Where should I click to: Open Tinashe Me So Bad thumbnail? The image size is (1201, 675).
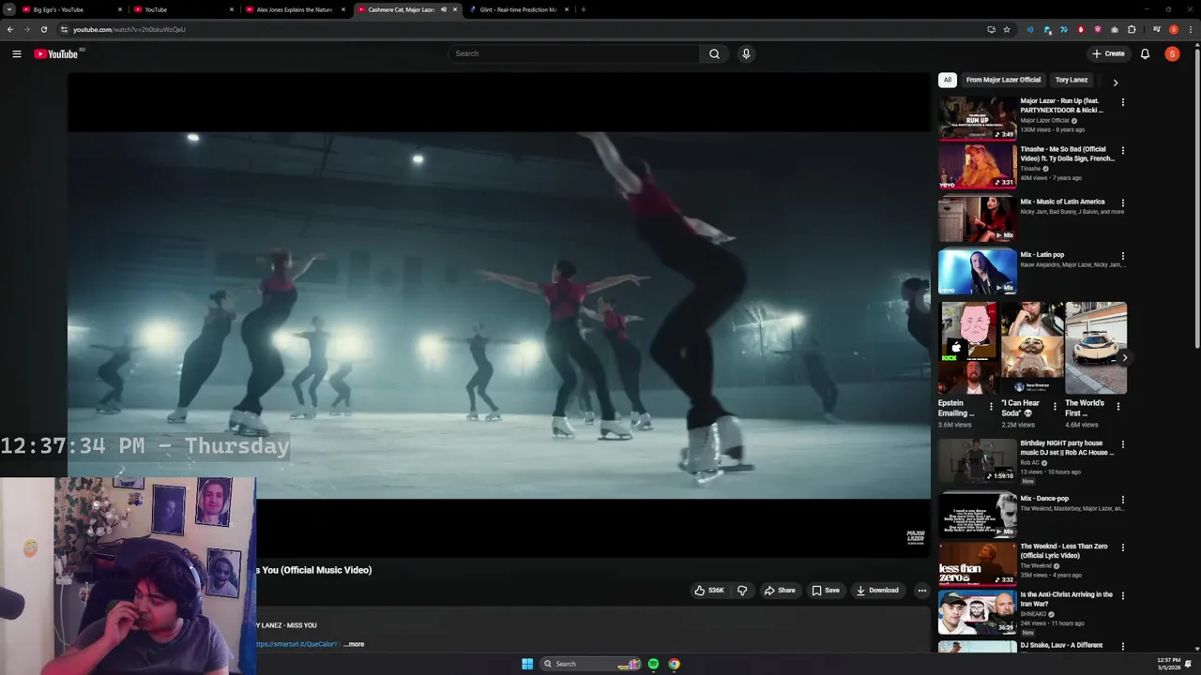click(977, 165)
